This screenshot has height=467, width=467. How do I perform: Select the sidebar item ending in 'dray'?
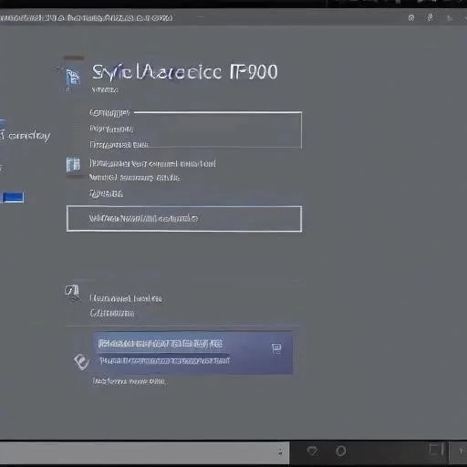coord(26,135)
